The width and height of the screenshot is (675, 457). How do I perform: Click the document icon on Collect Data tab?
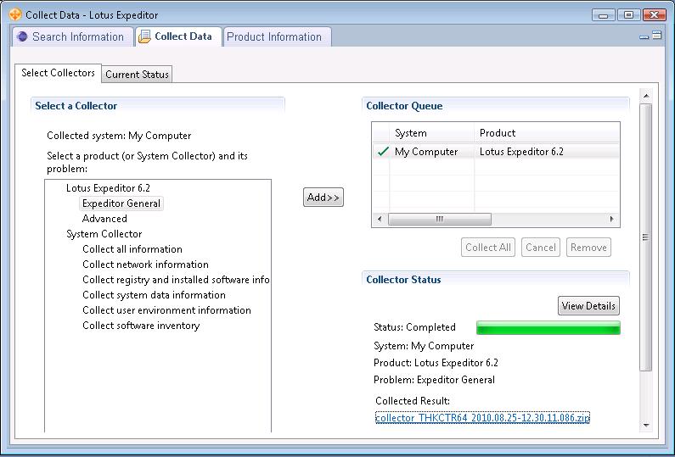coord(144,37)
